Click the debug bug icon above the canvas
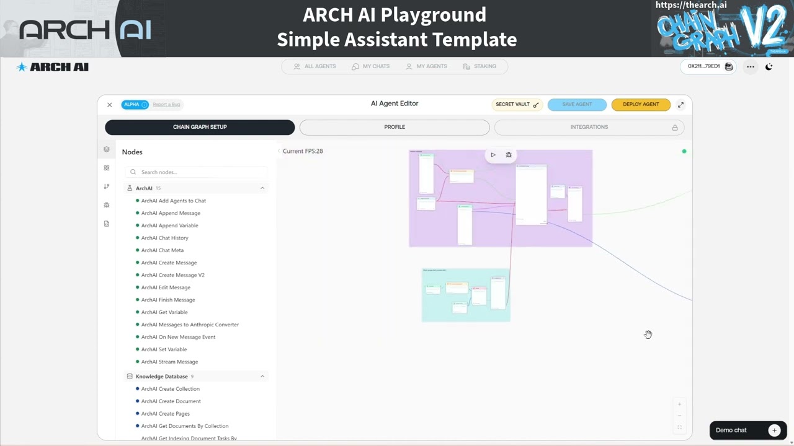 (x=509, y=155)
